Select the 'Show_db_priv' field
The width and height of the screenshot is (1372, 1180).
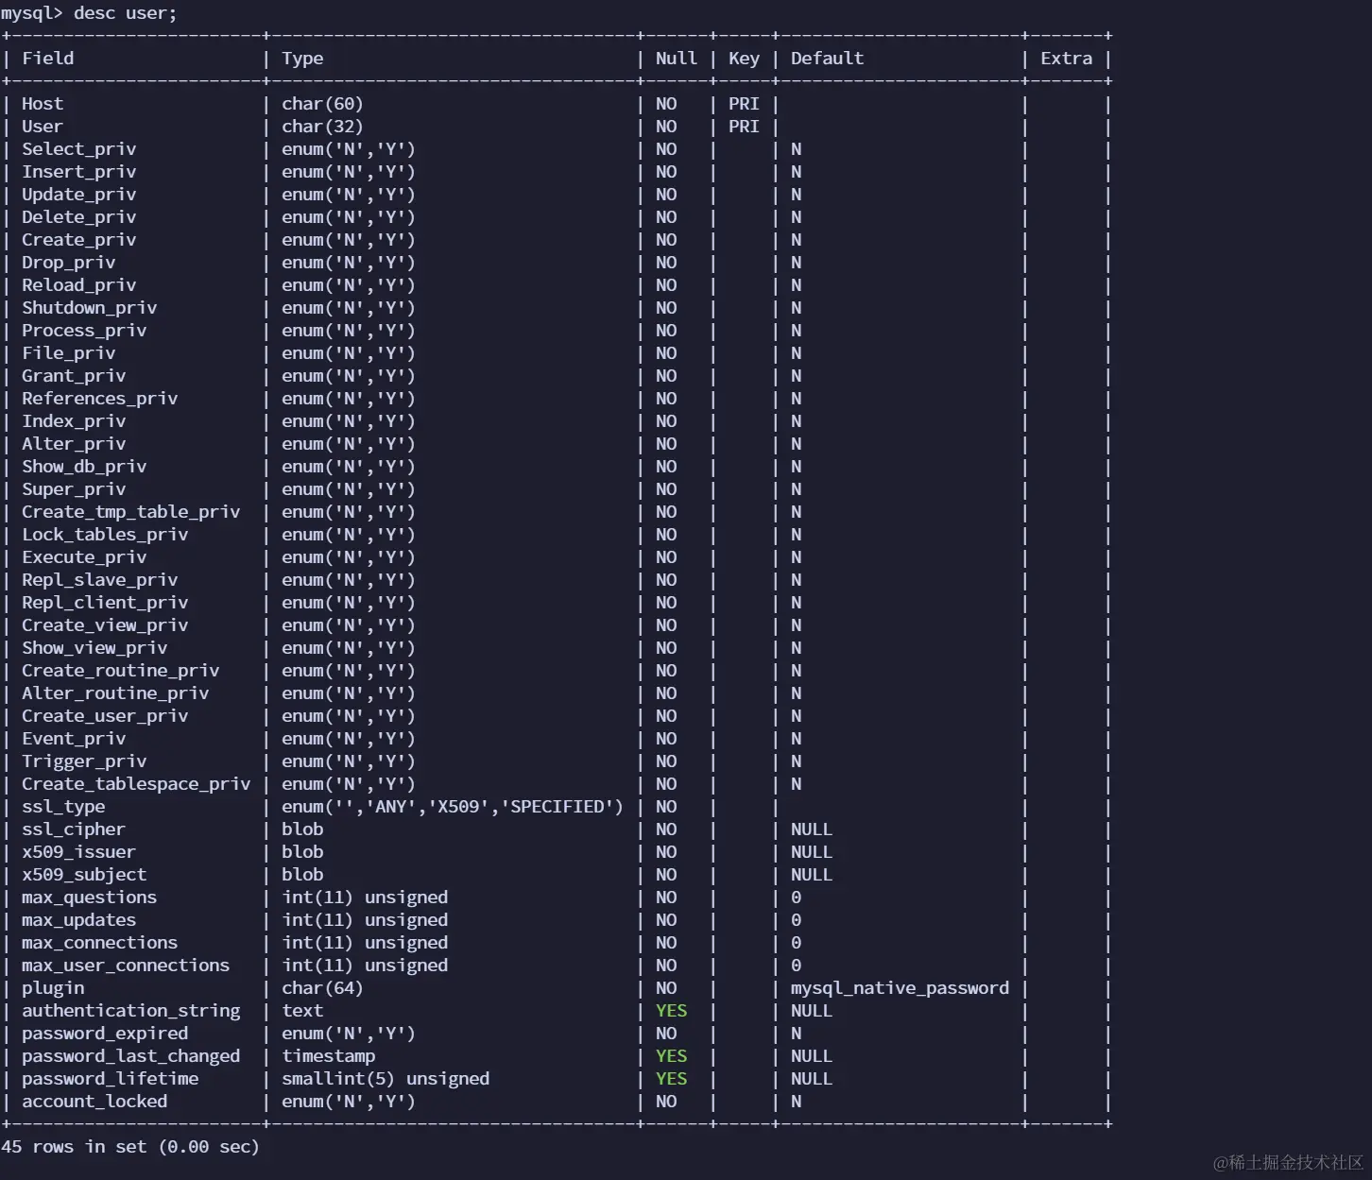(x=84, y=467)
